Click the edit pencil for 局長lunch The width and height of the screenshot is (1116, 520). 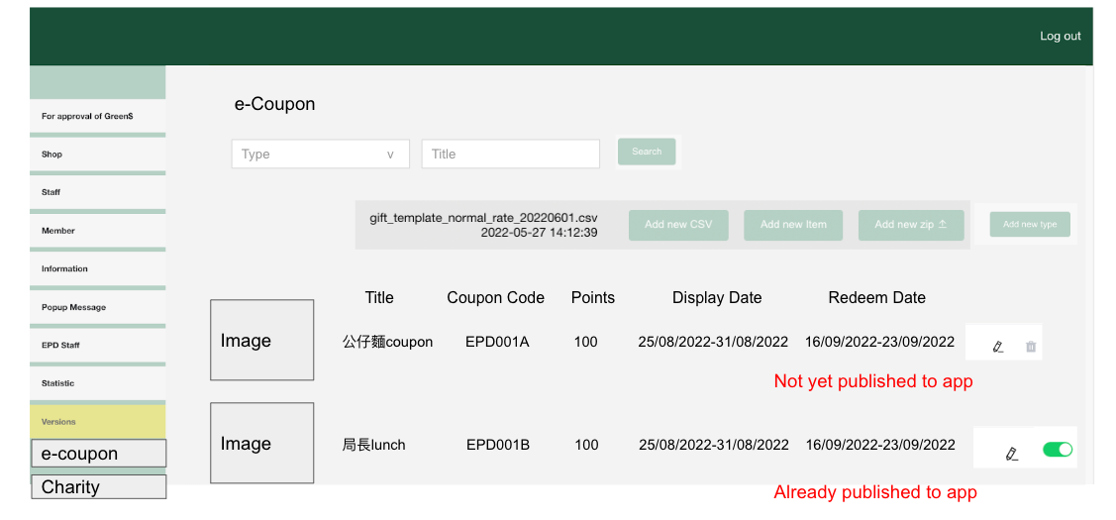(x=1011, y=454)
